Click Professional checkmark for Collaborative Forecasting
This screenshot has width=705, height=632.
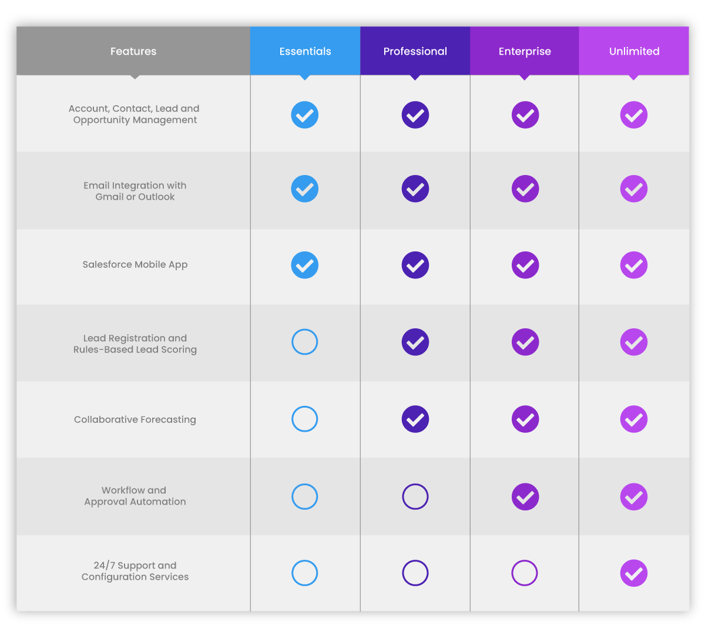click(x=415, y=419)
